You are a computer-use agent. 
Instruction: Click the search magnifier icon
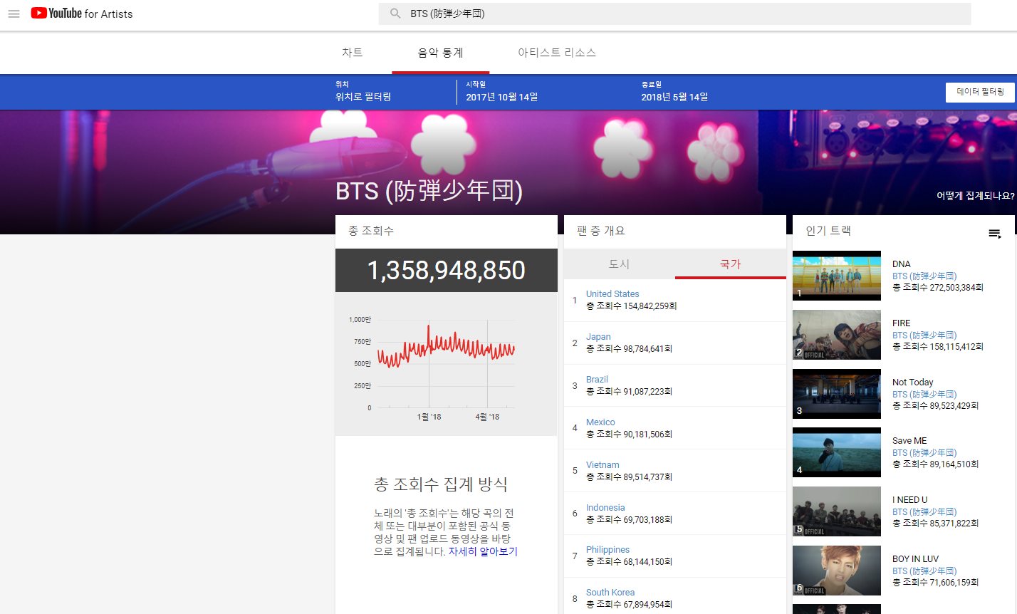tap(395, 14)
